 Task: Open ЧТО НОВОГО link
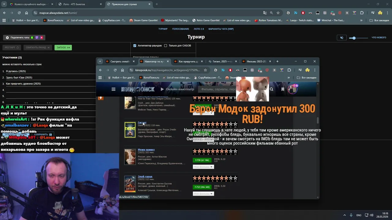[379, 38]
